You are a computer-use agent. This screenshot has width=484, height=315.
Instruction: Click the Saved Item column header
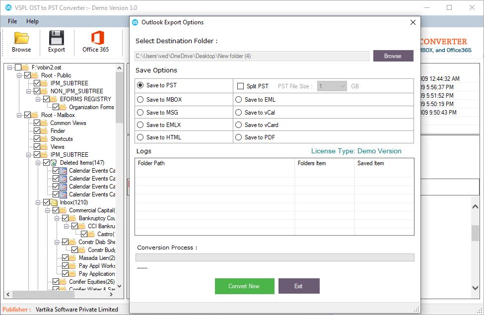384,163
